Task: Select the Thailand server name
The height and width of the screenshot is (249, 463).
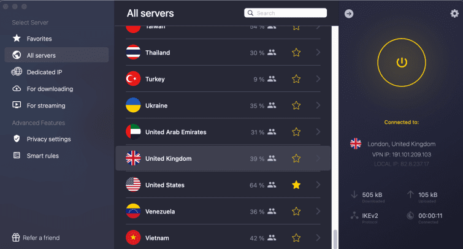Action: (x=158, y=53)
